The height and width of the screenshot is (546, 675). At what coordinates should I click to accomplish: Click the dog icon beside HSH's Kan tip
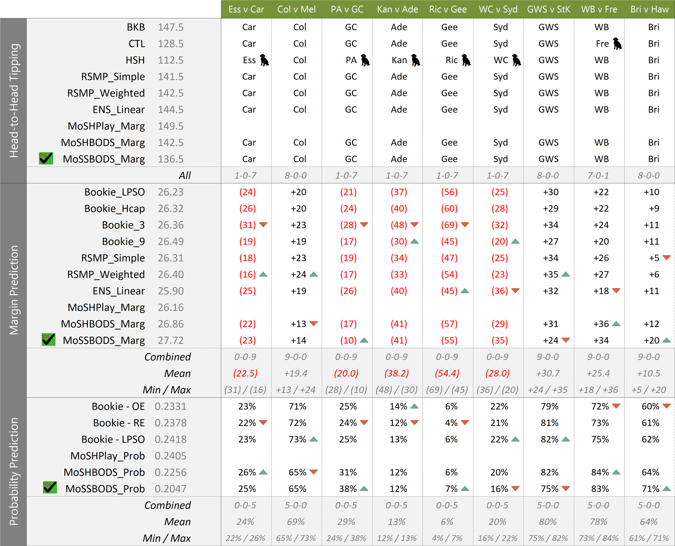pyautogui.click(x=416, y=60)
